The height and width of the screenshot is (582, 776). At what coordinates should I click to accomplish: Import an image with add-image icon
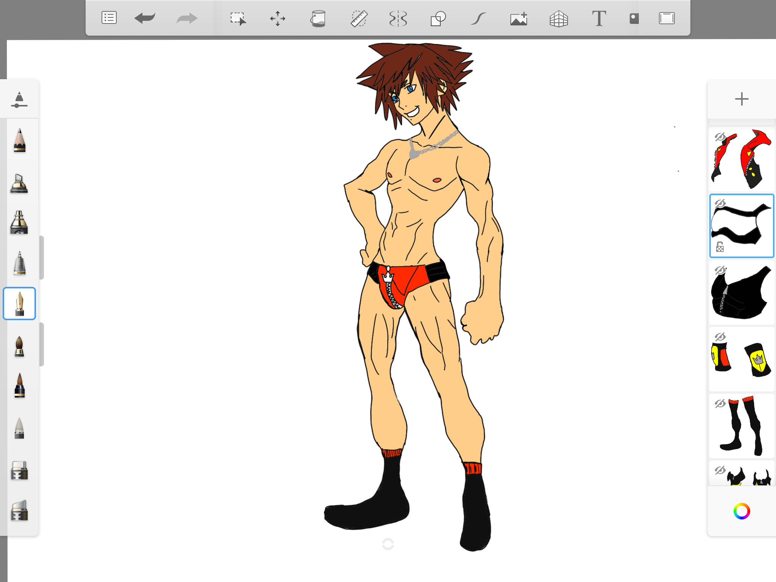tap(518, 18)
